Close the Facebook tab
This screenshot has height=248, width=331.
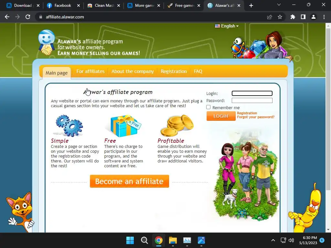[x=79, y=6]
